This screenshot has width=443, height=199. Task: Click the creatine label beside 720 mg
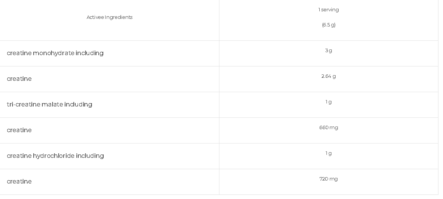coord(19,182)
